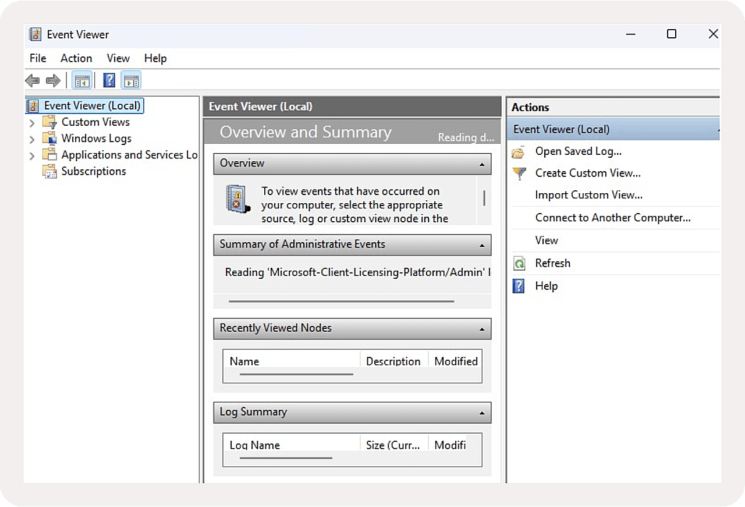This screenshot has width=745, height=507.
Task: Click the Refresh icon in Actions
Action: point(519,264)
